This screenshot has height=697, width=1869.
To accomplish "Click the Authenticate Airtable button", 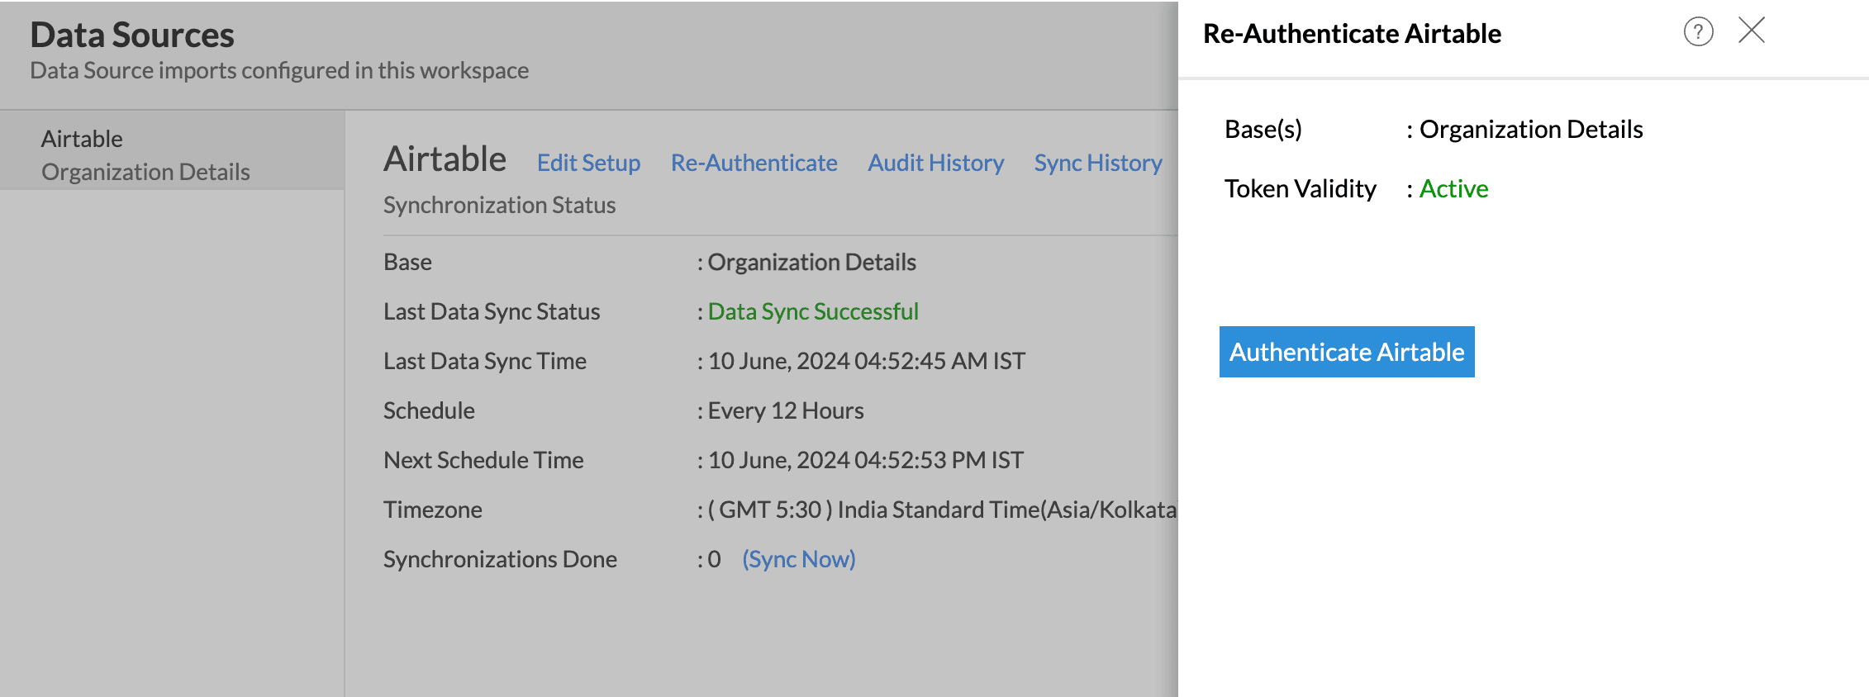I will (x=1347, y=352).
